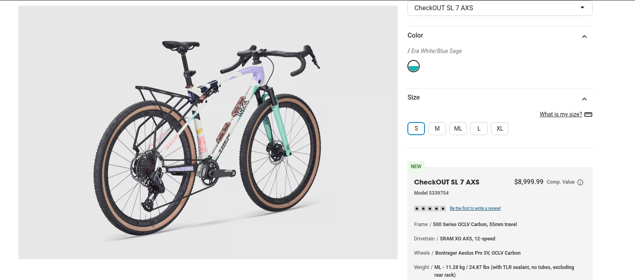Choose size M
This screenshot has width=635, height=280.
click(437, 129)
